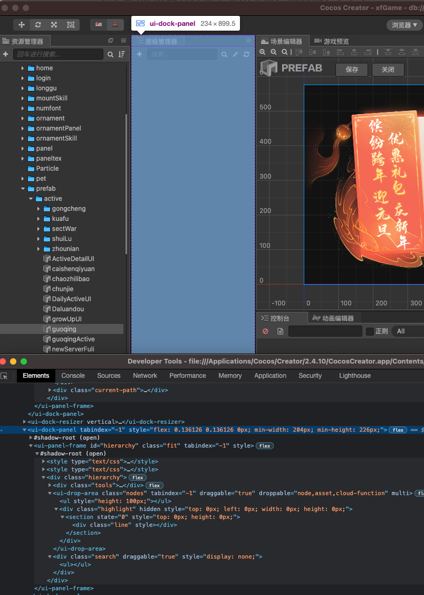
Task: Select the rect transform tool
Action: pyautogui.click(x=71, y=25)
